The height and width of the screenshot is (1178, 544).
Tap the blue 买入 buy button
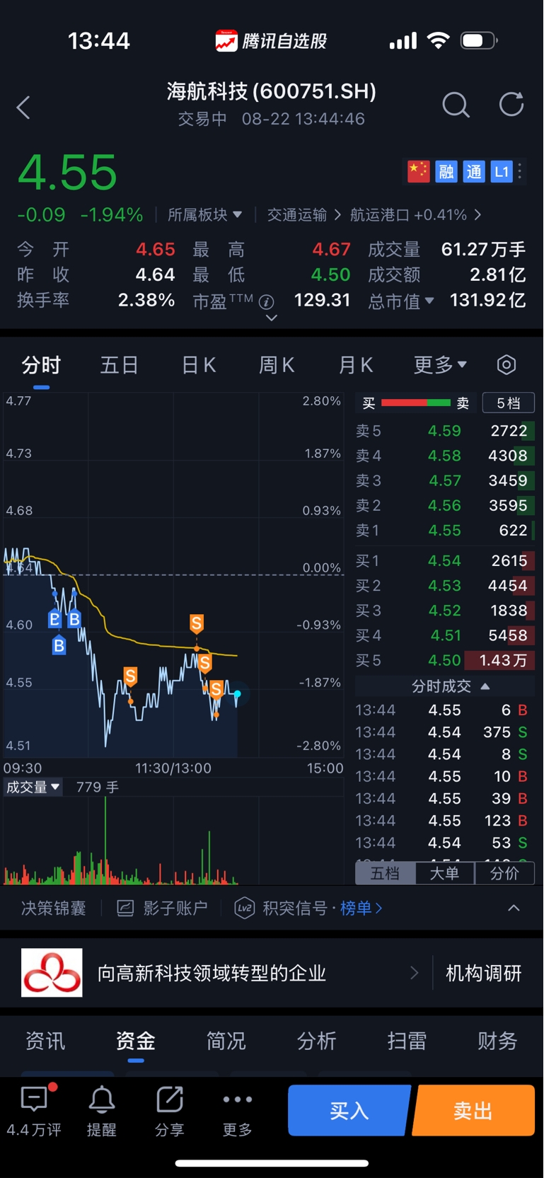pos(349,1111)
